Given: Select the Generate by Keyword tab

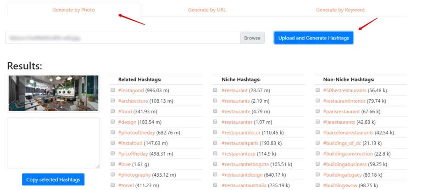Looking at the screenshot, I should 340,10.
